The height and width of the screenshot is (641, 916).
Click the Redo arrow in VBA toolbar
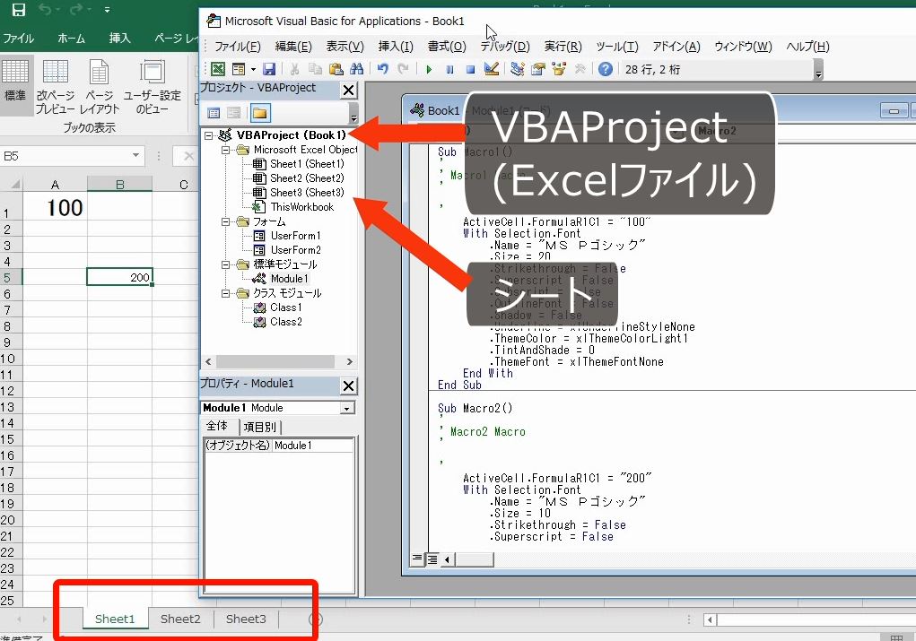coord(403,69)
